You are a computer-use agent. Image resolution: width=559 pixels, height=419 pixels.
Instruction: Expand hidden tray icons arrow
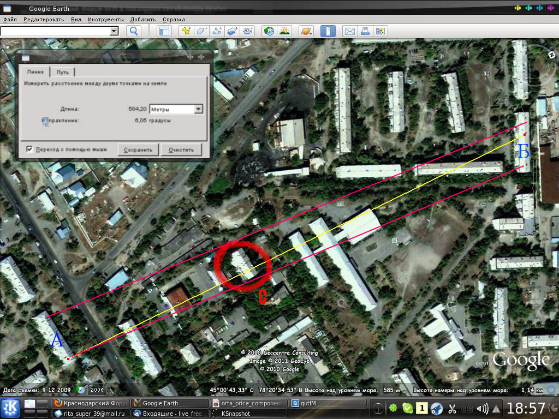point(496,409)
